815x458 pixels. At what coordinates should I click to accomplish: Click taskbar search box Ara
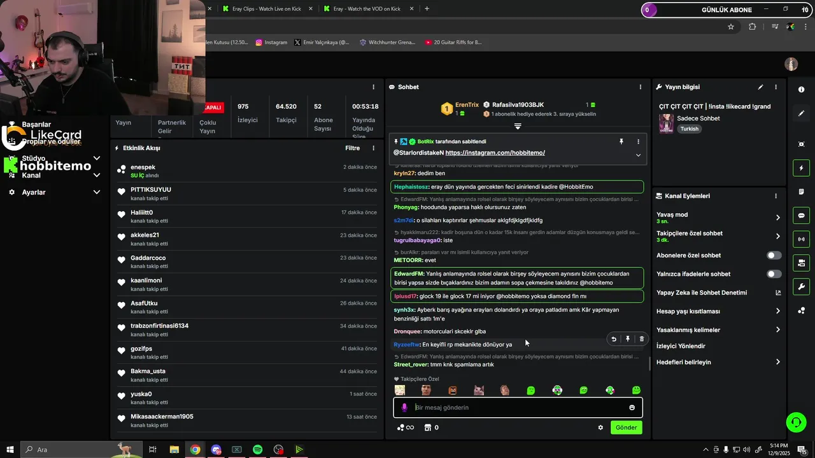[x=83, y=450]
